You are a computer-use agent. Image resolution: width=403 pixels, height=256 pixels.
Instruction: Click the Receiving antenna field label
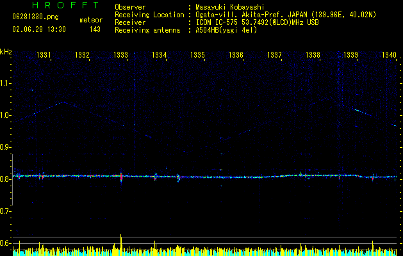tap(147, 30)
